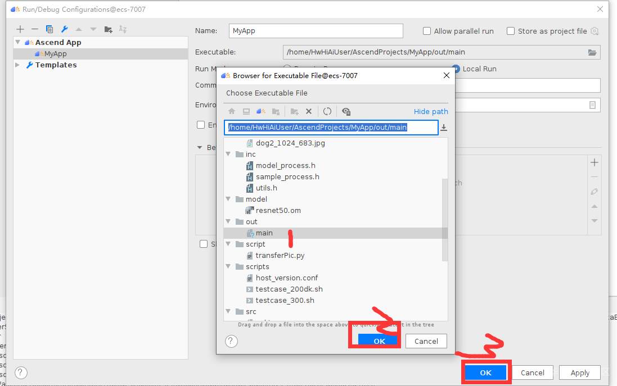The height and width of the screenshot is (386, 617).
Task: Click OK in Run/Debug Configurations window
Action: (485, 373)
